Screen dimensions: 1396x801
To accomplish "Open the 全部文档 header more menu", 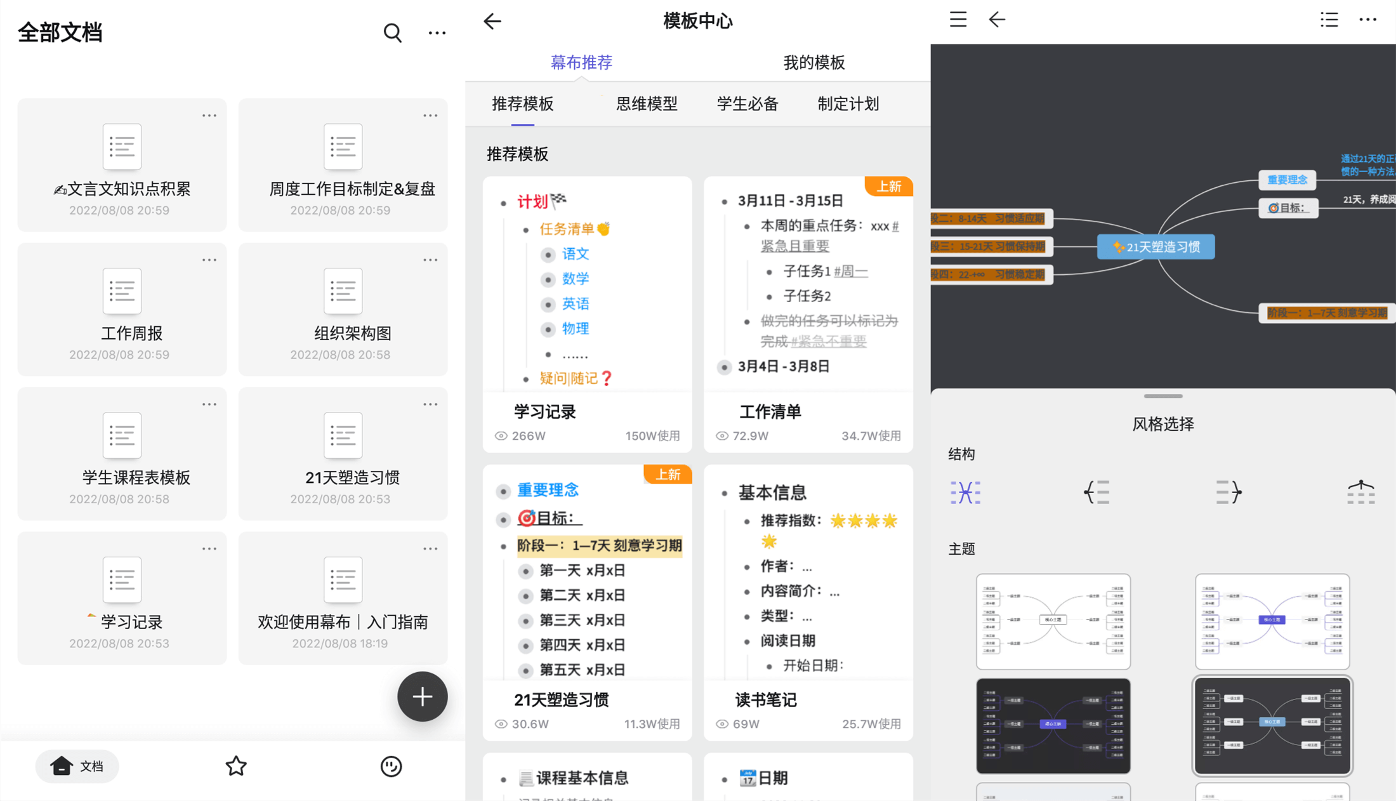I will pos(437,32).
